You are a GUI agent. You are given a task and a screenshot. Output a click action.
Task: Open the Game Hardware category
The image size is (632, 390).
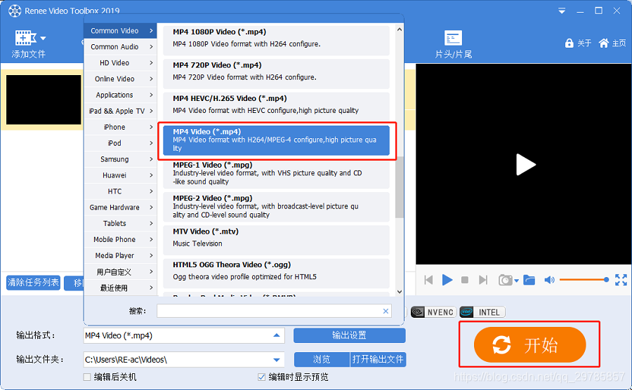click(x=121, y=208)
